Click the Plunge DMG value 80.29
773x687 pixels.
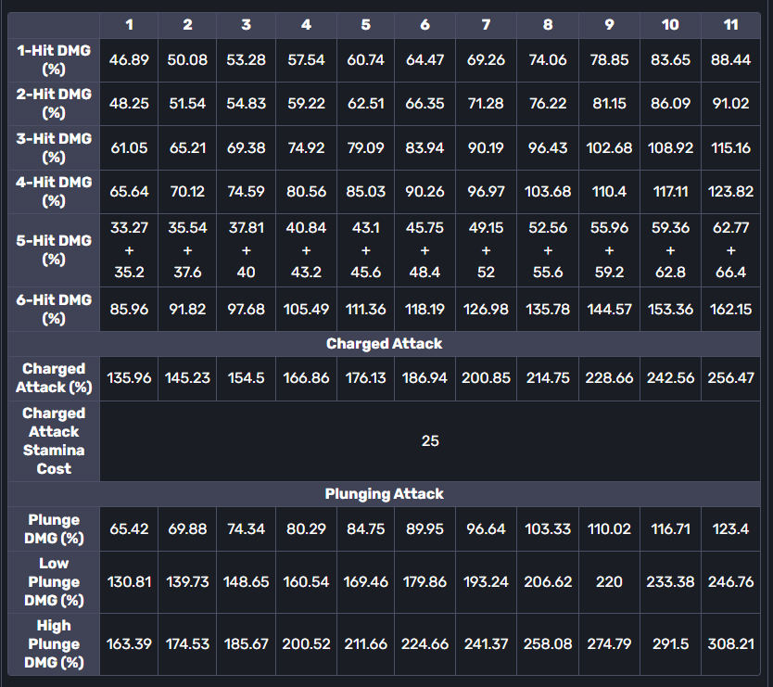click(x=306, y=528)
